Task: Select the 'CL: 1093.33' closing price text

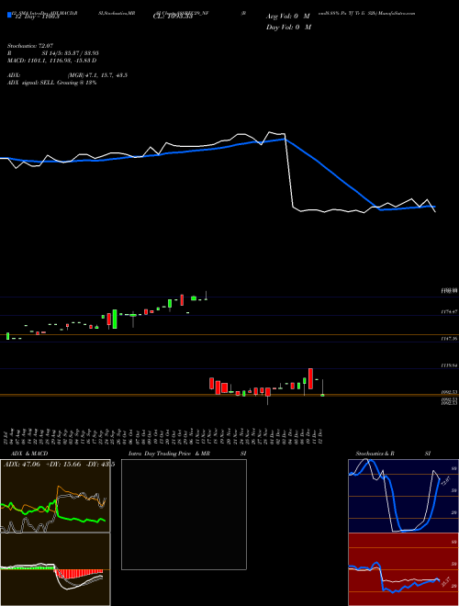Action: [173, 17]
